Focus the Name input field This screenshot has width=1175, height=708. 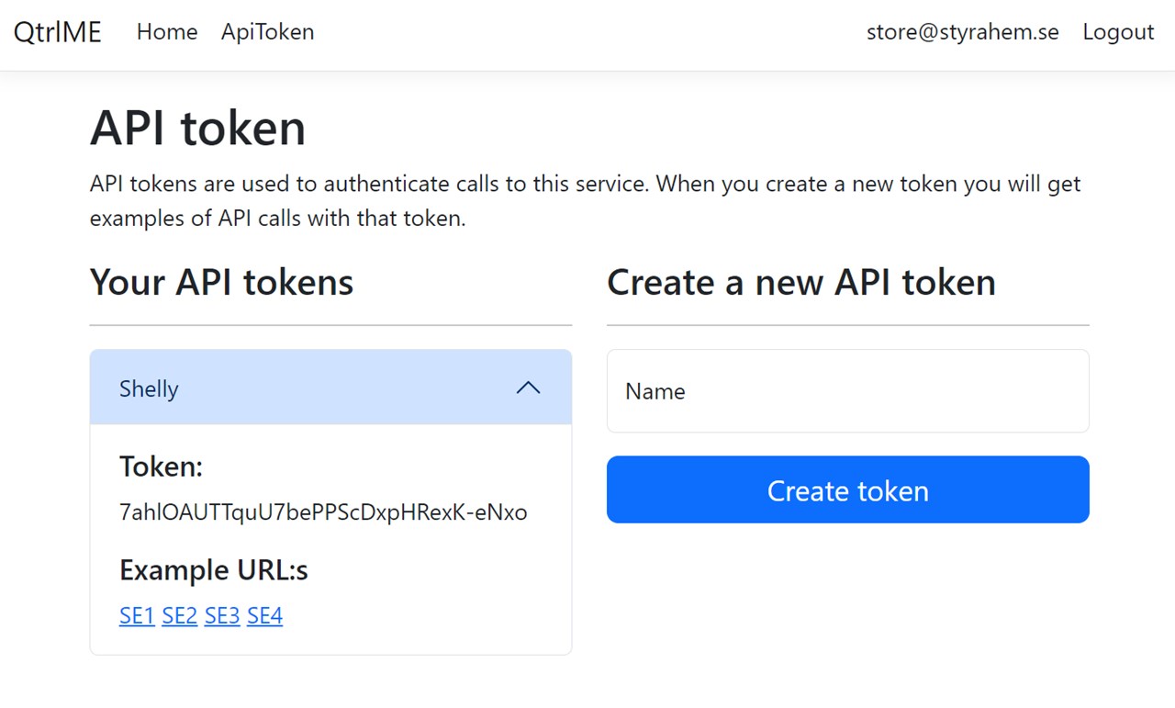tap(847, 391)
